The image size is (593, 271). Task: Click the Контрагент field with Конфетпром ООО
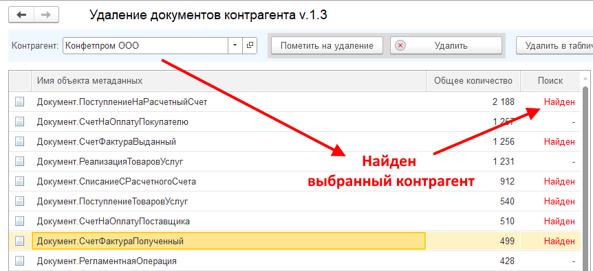146,45
